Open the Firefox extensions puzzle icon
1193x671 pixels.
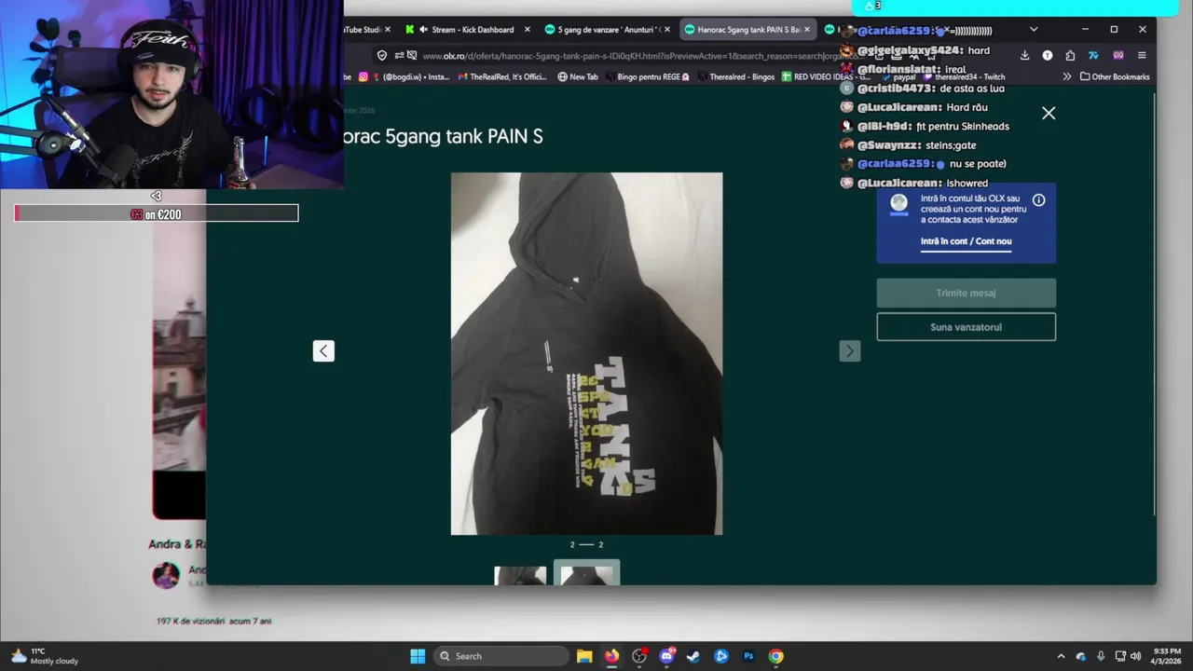[1070, 56]
